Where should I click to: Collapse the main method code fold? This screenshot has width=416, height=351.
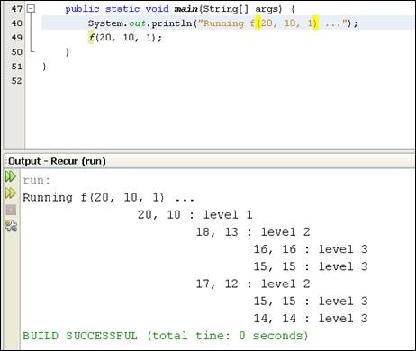pos(31,9)
